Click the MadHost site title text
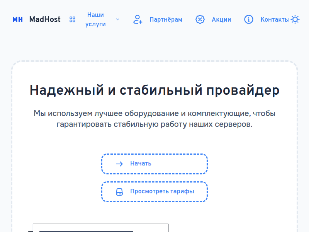The image size is (309, 232). click(45, 19)
